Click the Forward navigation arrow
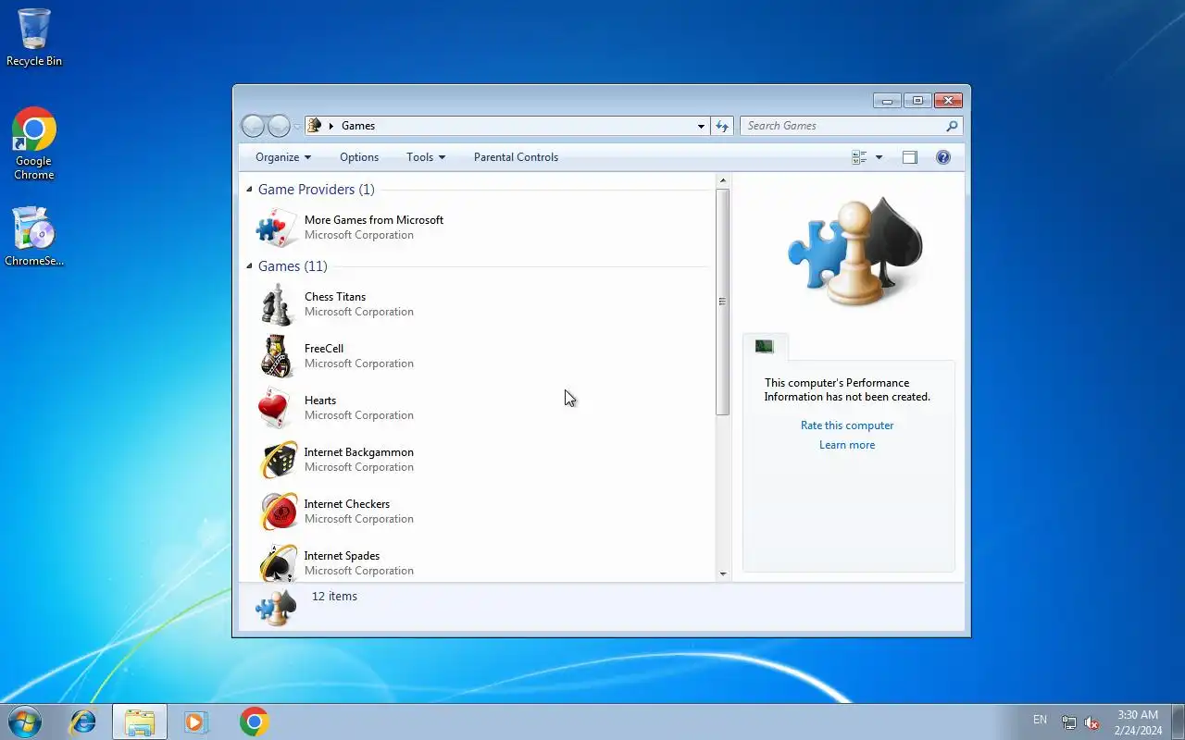The height and width of the screenshot is (740, 1185). tap(279, 126)
